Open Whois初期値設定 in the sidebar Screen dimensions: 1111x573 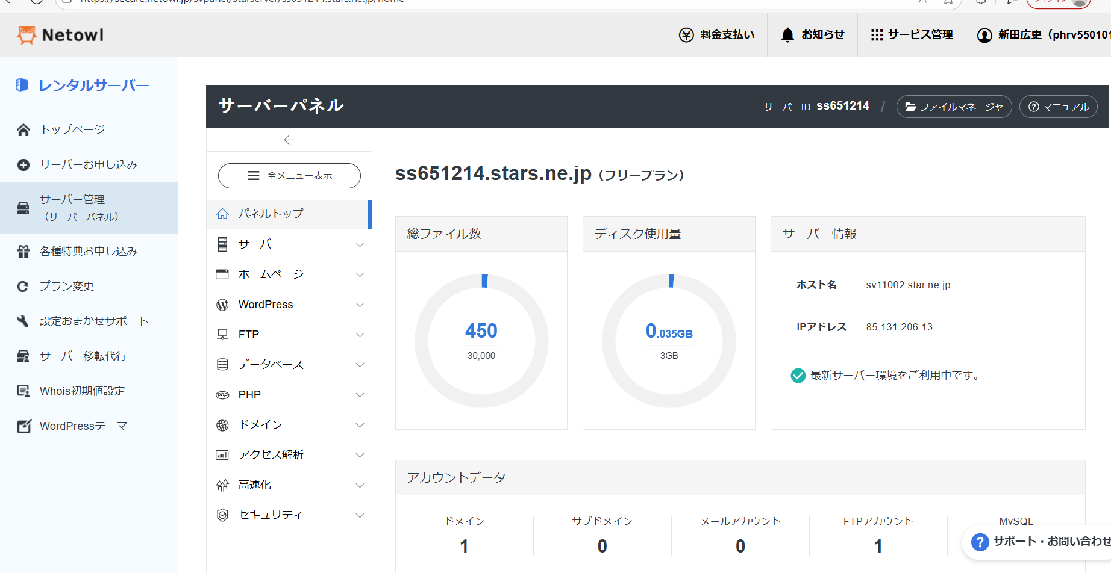click(89, 391)
